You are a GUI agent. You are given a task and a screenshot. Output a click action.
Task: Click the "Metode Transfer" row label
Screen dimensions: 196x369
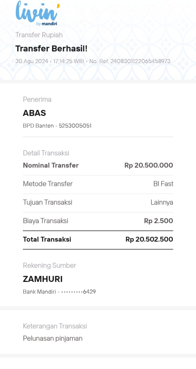48,184
